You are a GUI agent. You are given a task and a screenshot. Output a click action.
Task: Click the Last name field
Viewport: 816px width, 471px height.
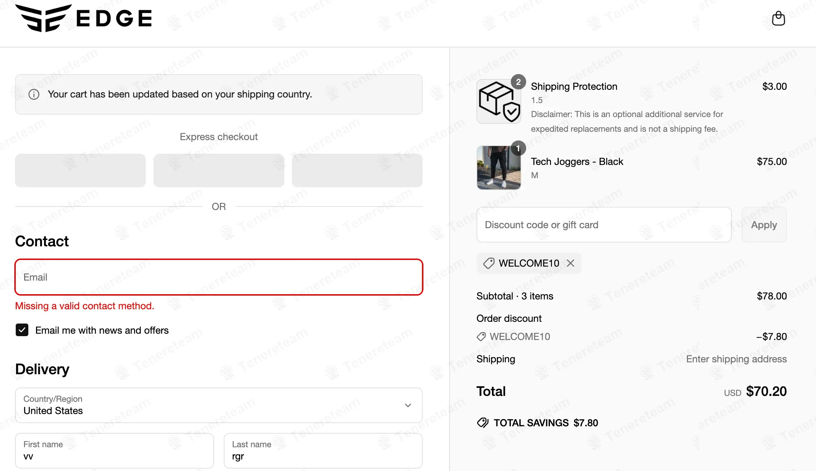click(x=323, y=451)
